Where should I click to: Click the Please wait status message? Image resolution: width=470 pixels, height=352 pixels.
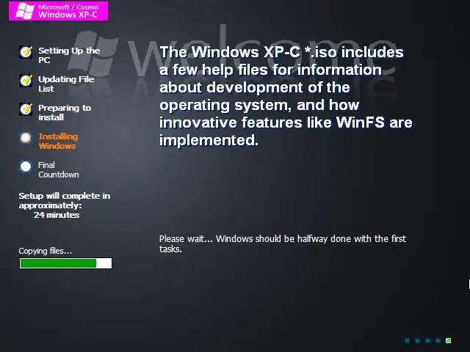[x=283, y=243]
